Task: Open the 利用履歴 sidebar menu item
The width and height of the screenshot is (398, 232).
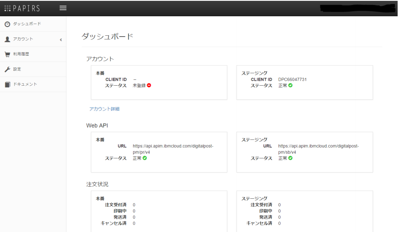Action: point(21,54)
